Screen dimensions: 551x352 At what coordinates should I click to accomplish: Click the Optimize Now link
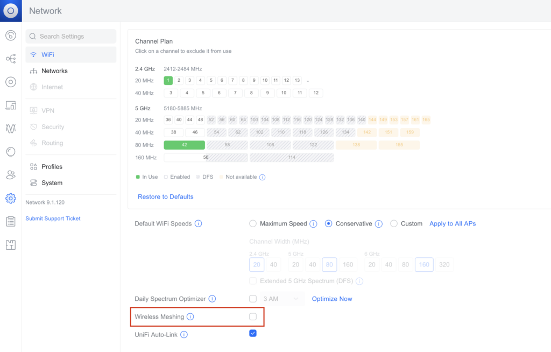[332, 299]
